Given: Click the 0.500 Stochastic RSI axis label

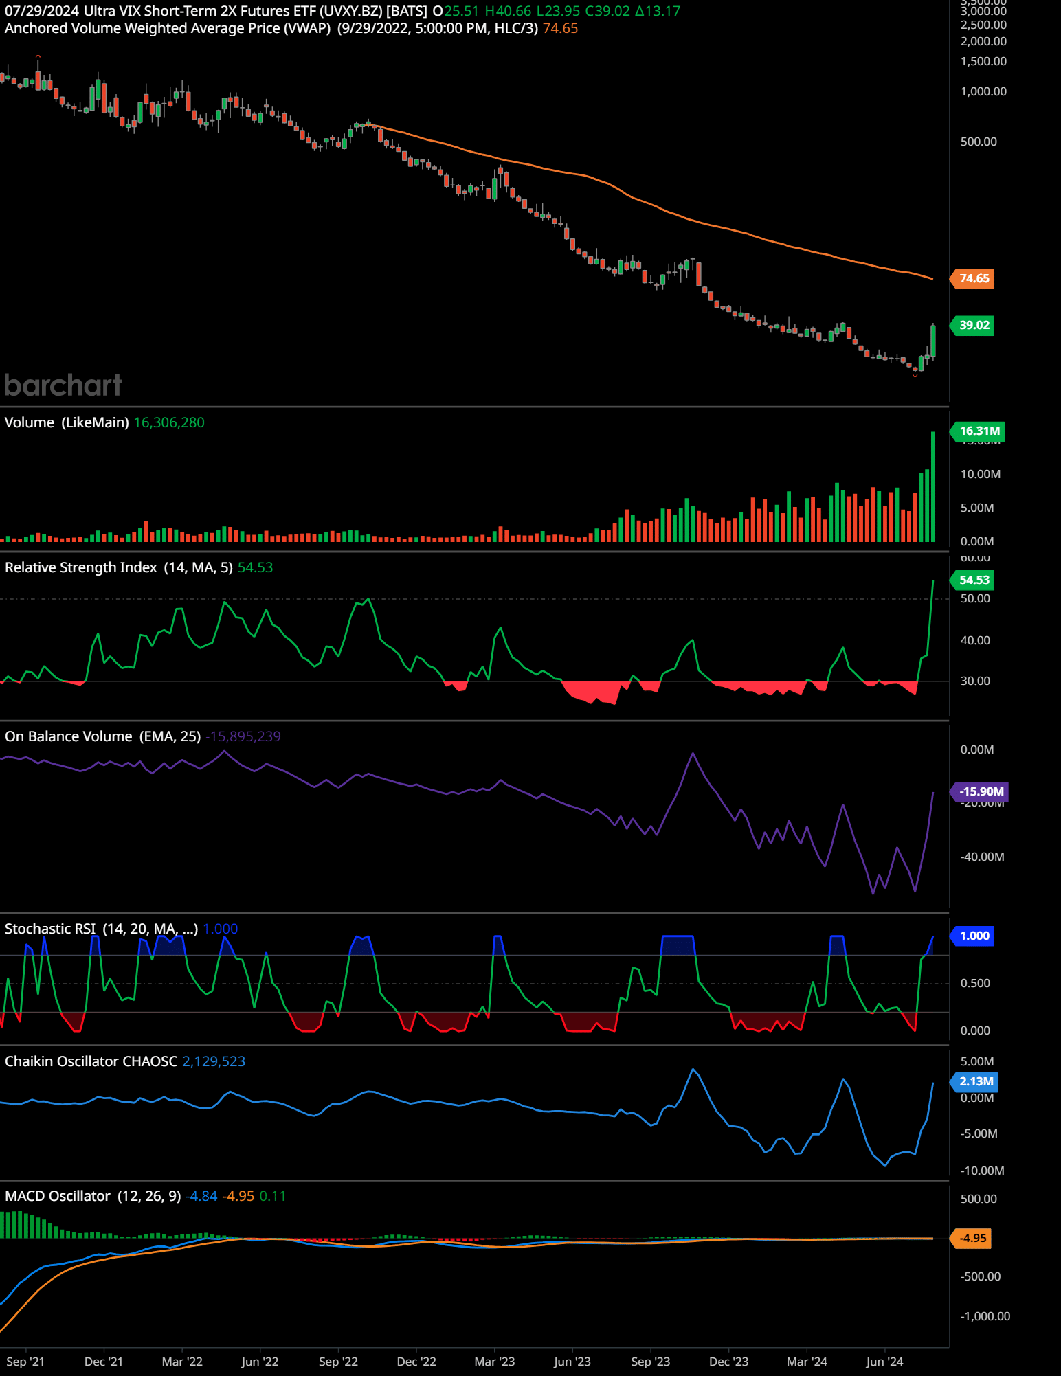Looking at the screenshot, I should point(975,984).
